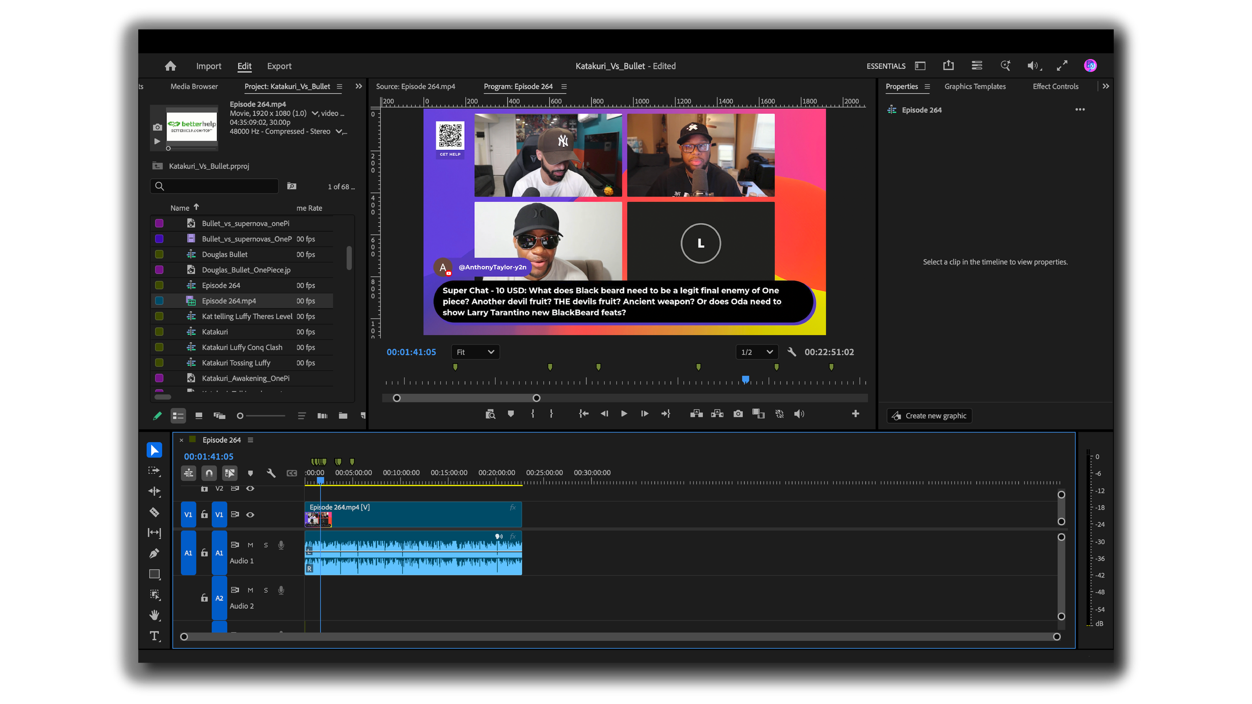Image resolution: width=1252 pixels, height=704 pixels.
Task: Open the Fit zoom level dropdown
Action: pyautogui.click(x=475, y=352)
